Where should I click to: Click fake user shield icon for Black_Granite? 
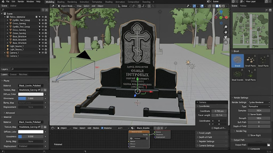(155, 128)
